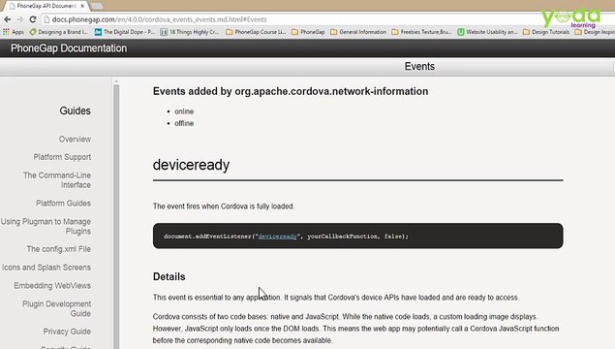Open 'The config.xml File' guide

point(59,249)
